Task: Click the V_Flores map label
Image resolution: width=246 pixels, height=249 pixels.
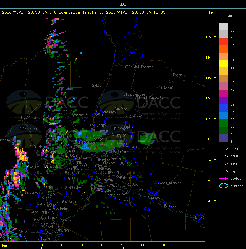Action: pos(45,238)
